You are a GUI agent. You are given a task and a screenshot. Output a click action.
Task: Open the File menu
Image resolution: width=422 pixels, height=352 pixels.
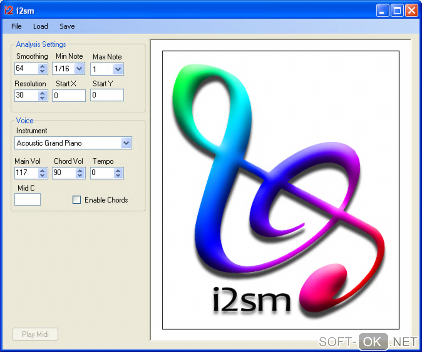[16, 26]
